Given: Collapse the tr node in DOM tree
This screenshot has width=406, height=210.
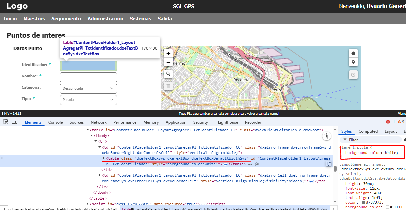Looking at the screenshot, I should [96, 141].
